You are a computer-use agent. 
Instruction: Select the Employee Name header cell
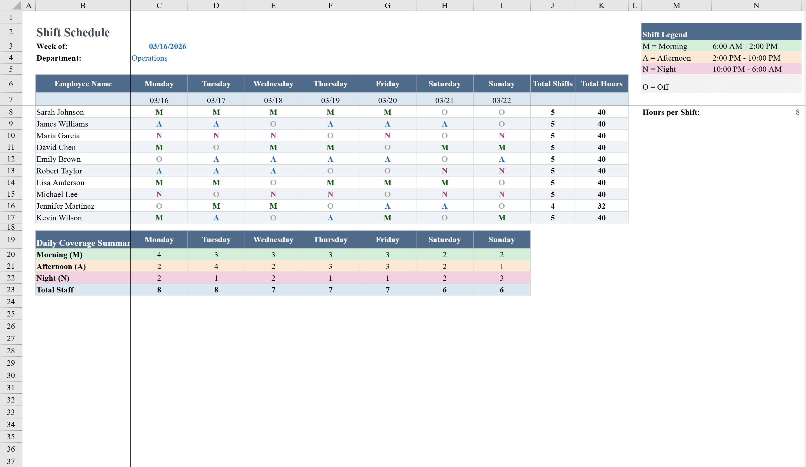click(x=83, y=84)
